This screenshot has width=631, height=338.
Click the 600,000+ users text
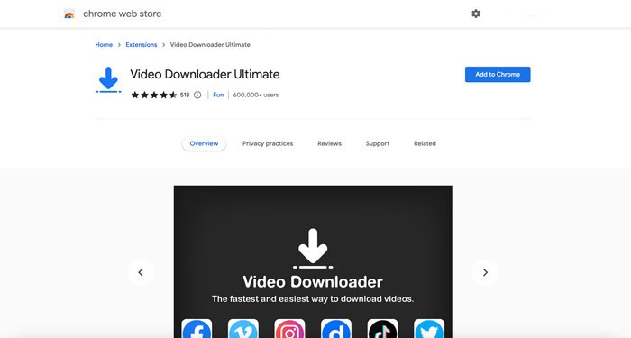pos(256,95)
